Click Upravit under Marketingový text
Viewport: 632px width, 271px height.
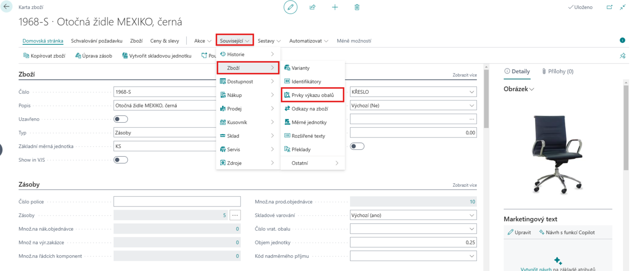[x=519, y=232]
